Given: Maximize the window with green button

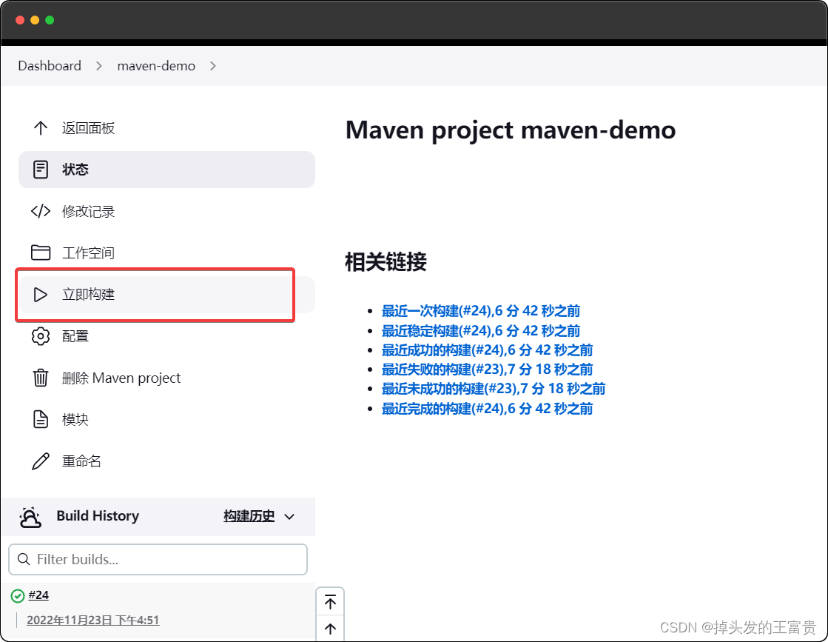Looking at the screenshot, I should pyautogui.click(x=50, y=20).
